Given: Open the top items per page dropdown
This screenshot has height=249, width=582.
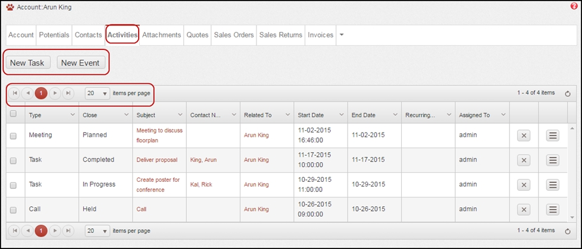Looking at the screenshot, I should [x=98, y=93].
